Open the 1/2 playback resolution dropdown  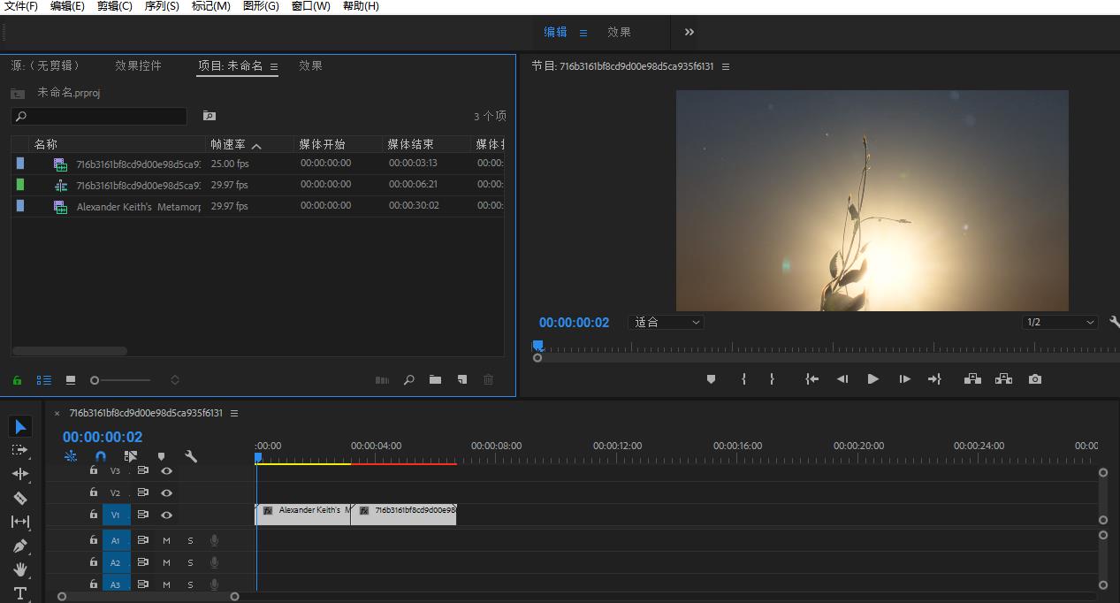pyautogui.click(x=1060, y=323)
